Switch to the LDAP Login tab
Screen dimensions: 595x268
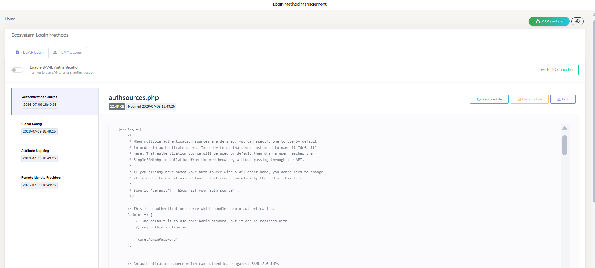30,52
